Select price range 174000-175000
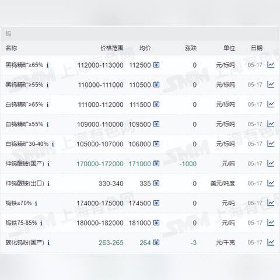The image size is (280, 280). coord(100,204)
